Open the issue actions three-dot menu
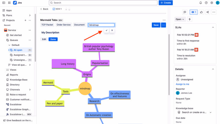Image resolution: width=220 pixels, height=124 pixels. 214,12
